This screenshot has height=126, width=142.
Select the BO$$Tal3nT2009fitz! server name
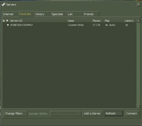click(22, 25)
